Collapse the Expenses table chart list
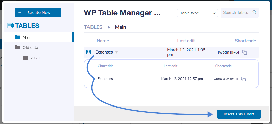 [116, 52]
